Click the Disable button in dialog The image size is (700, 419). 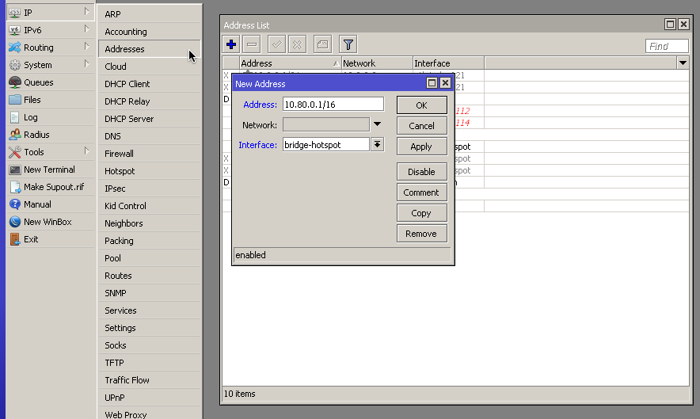[421, 172]
